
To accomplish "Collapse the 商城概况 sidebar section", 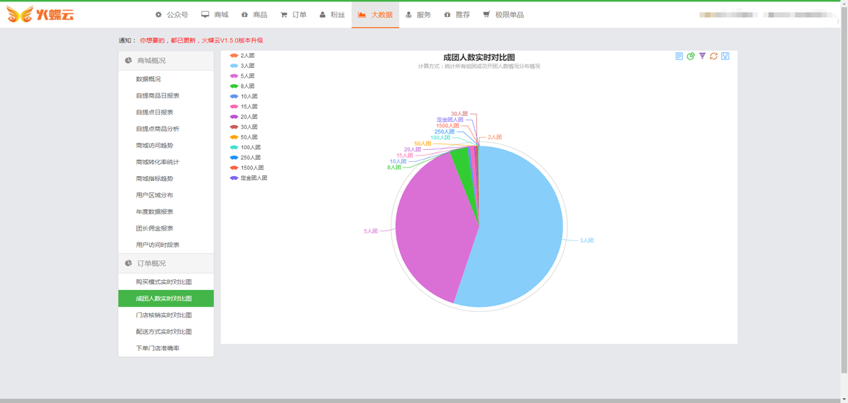I will pos(166,61).
